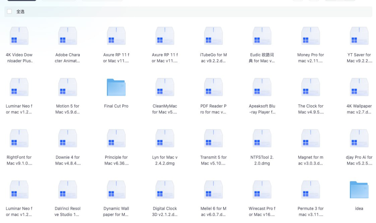Click the Adobe Character Animator file icon
Viewport: 376px width, 223px height.
pyautogui.click(x=68, y=36)
